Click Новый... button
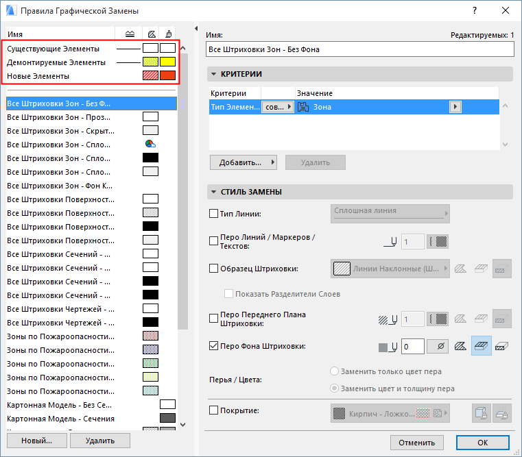522x457 pixels. tap(36, 441)
